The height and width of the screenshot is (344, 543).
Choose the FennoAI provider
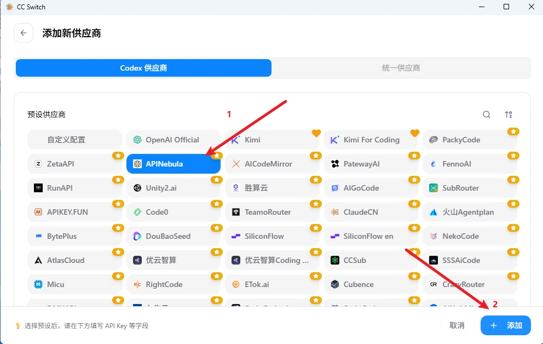[x=470, y=164]
